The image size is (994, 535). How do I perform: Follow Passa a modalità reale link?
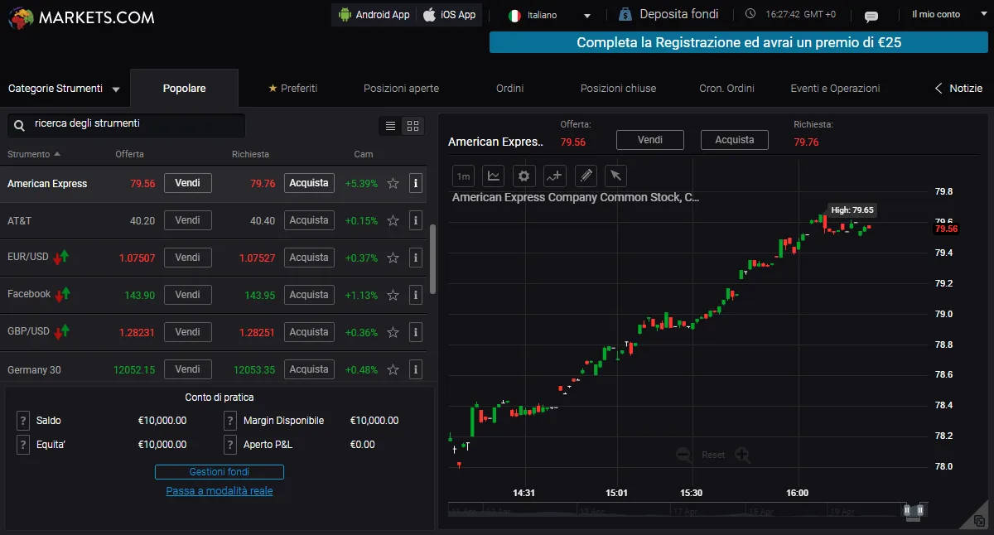tap(220, 491)
